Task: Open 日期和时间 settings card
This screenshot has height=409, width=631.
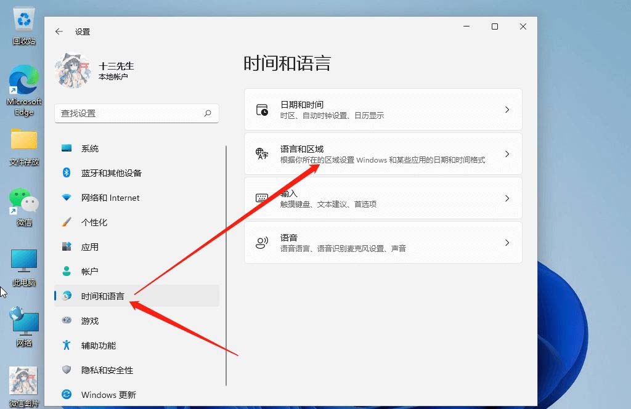Action: pyautogui.click(x=383, y=110)
